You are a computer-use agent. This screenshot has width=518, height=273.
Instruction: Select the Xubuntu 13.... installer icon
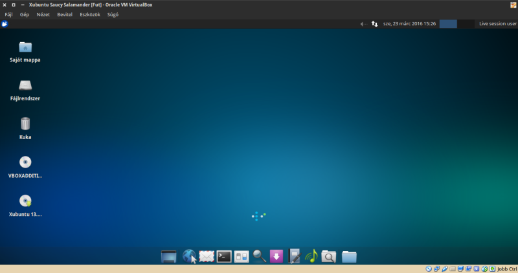point(25,206)
